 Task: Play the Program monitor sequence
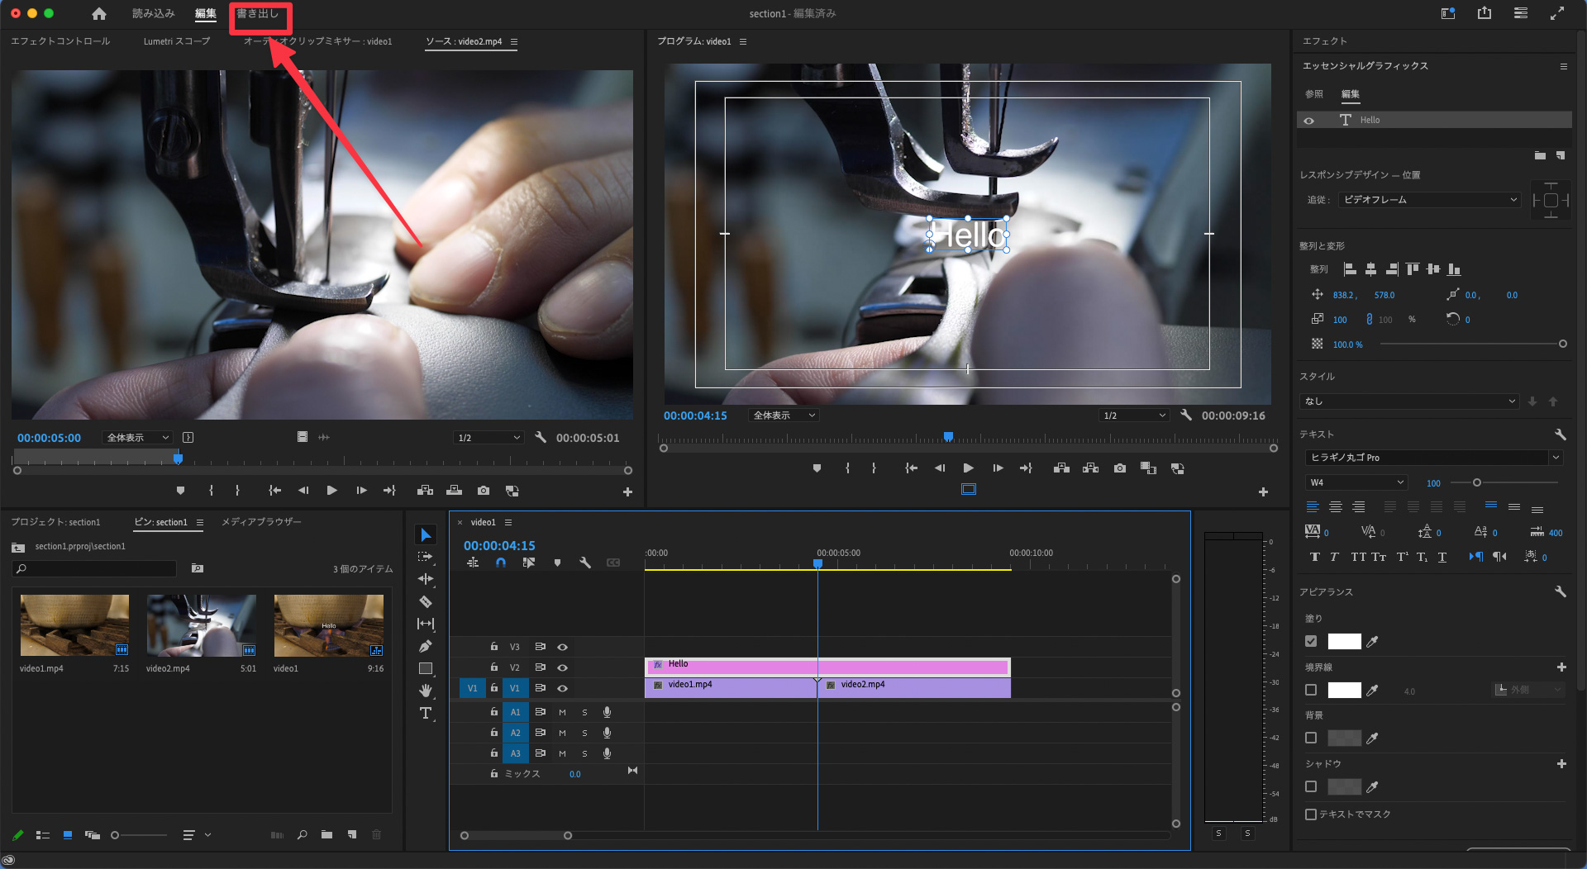coord(968,468)
